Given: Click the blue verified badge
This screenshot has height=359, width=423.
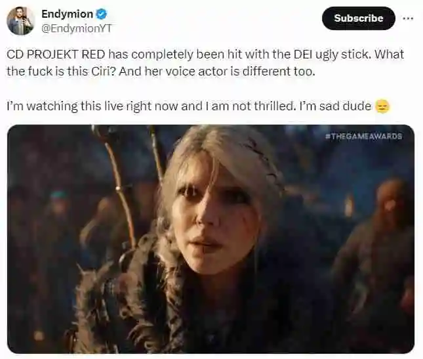Looking at the screenshot, I should [102, 14].
